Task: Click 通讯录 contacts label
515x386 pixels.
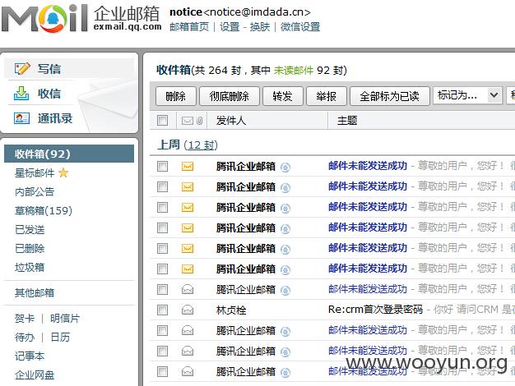Action: (x=55, y=118)
